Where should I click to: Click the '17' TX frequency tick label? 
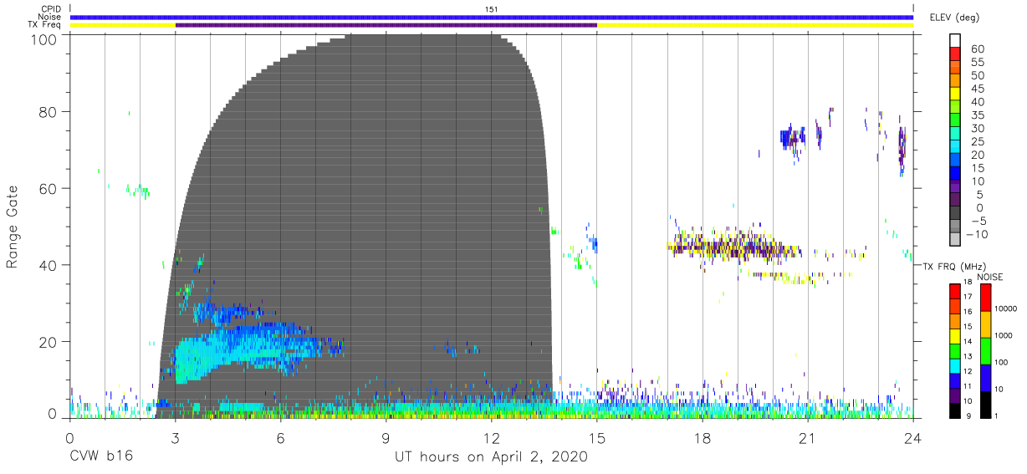968,298
